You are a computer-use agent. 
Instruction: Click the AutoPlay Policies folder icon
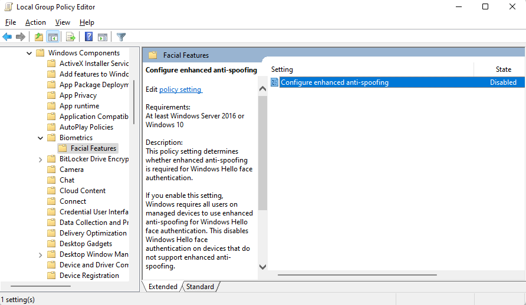[x=51, y=127]
